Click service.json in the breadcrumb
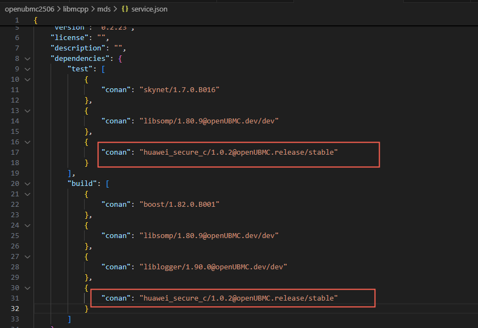 click(149, 9)
